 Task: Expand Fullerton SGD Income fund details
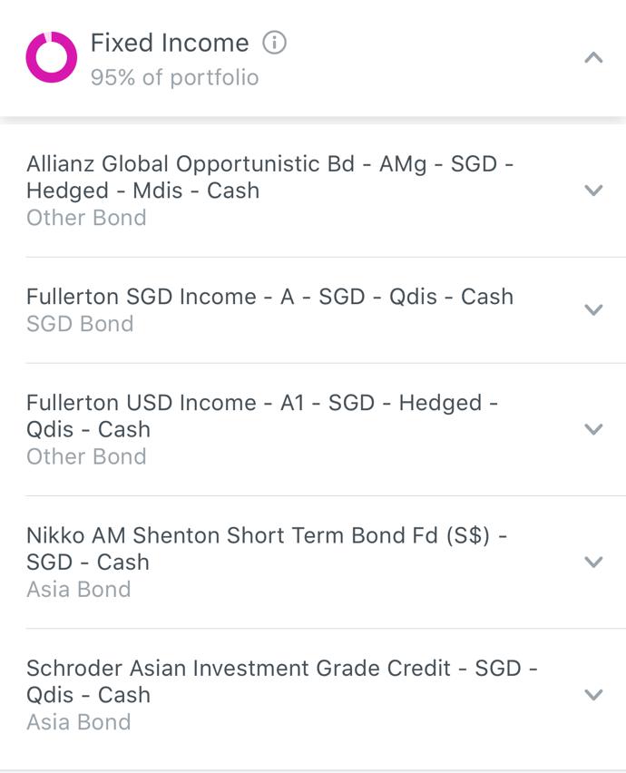coord(593,308)
